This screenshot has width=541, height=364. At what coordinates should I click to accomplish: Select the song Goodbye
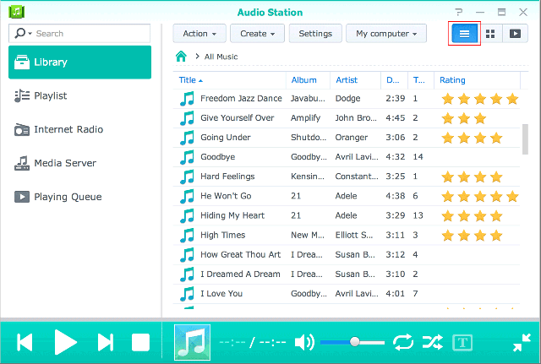(x=347, y=157)
